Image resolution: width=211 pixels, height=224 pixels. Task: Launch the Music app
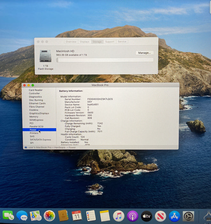[x=119, y=216]
